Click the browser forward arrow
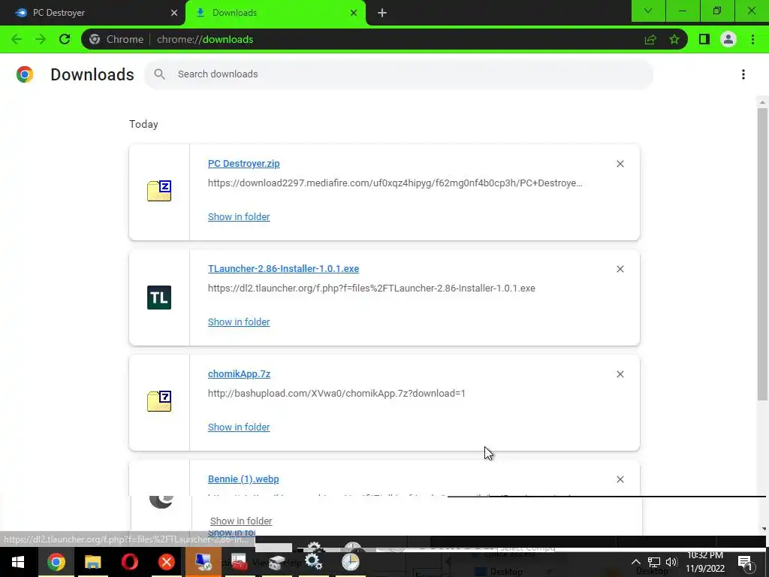The image size is (769, 577). 41,39
